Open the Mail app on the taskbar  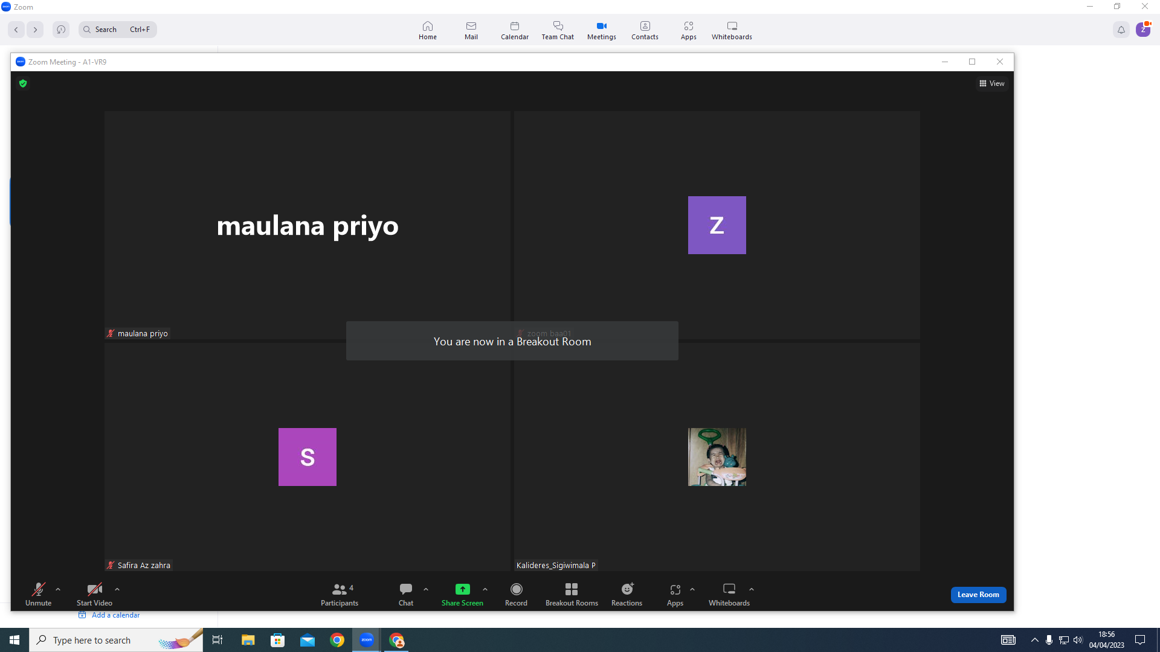[x=308, y=640]
